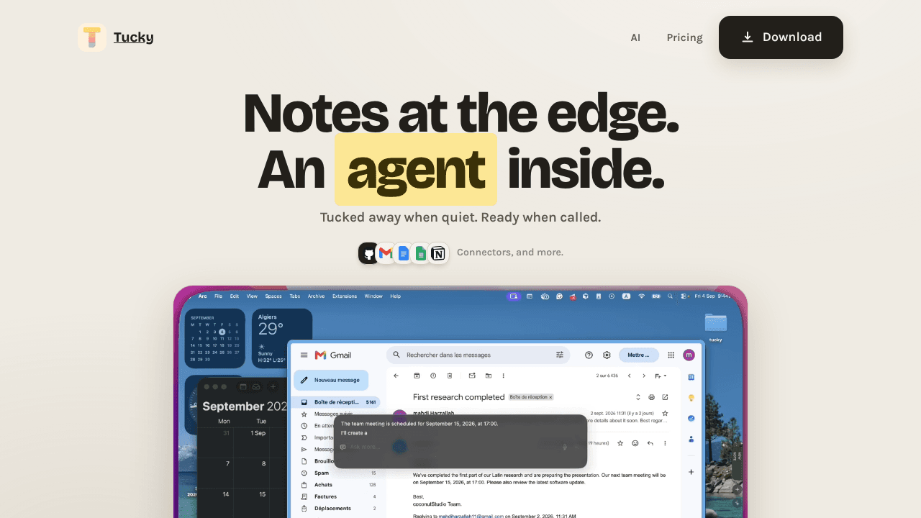
Task: Open the Spaces menu in the menu bar
Action: (x=273, y=296)
